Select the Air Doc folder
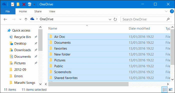Screen dimensions: 175x93 [x=109, y=36]
